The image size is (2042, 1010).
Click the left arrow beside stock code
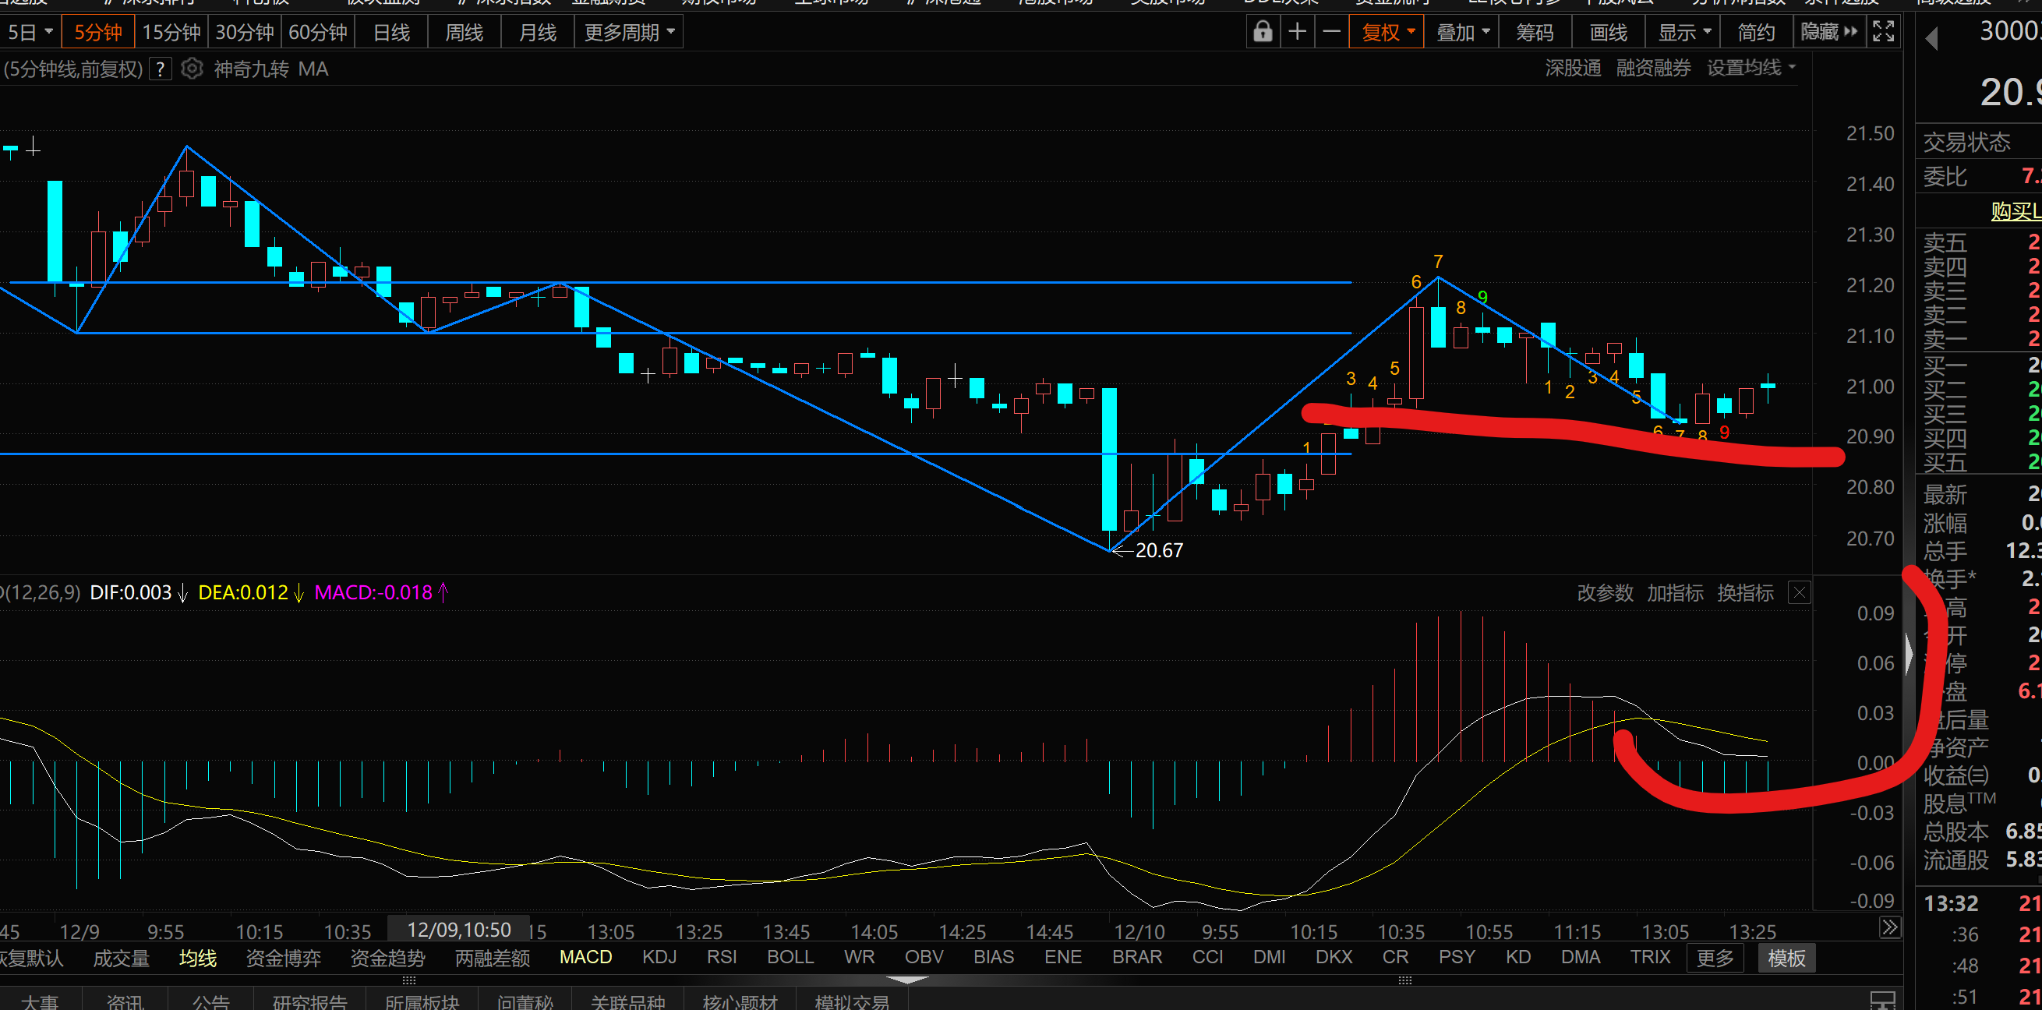coord(1931,38)
